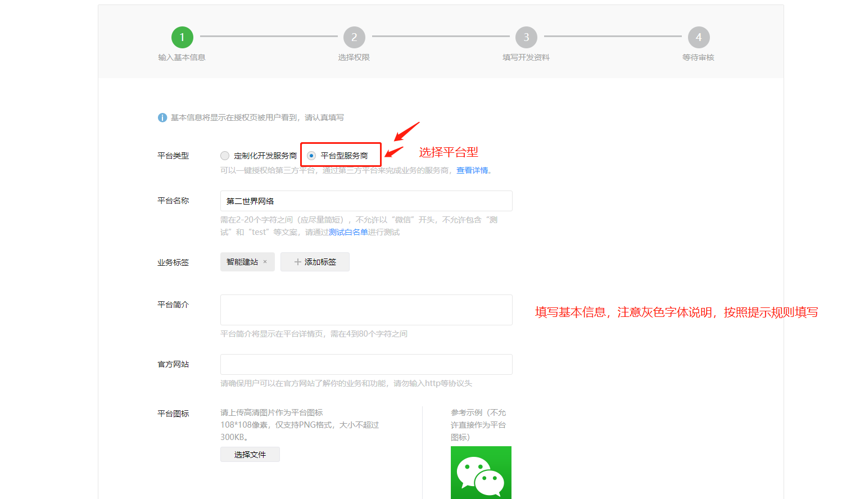Focus the 平台名称 input field
Viewport: 860px width, 499px height.
[x=366, y=201]
